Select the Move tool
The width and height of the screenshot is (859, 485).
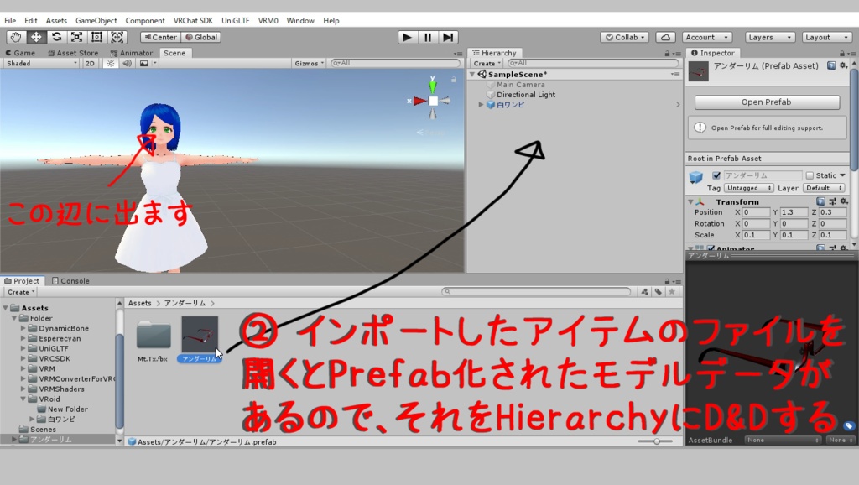click(x=35, y=37)
